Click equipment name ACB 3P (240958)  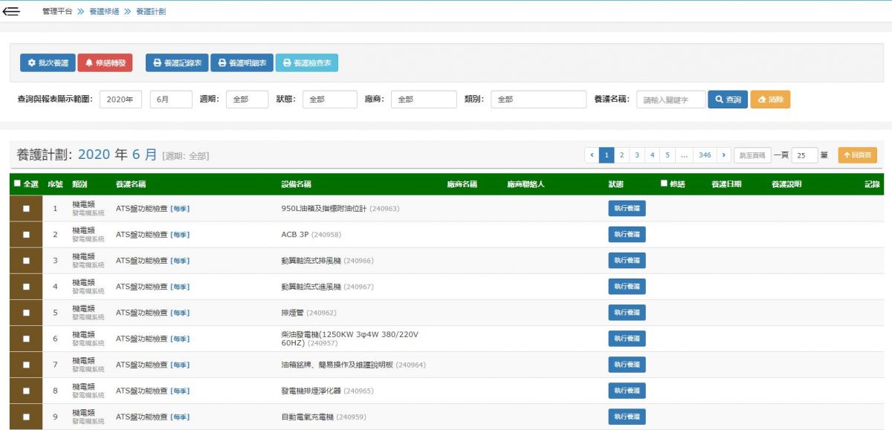311,235
